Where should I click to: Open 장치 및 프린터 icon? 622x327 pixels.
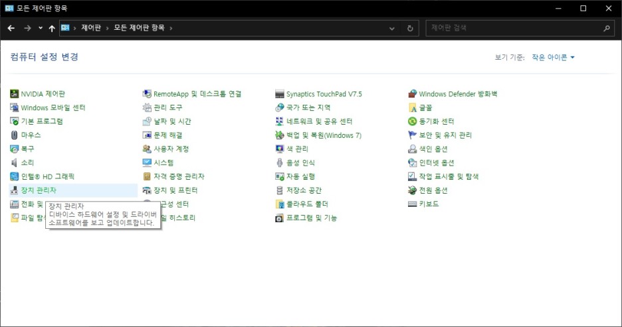click(x=147, y=190)
